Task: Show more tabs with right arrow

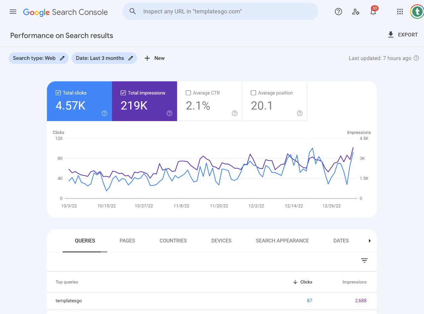Action: pos(370,241)
